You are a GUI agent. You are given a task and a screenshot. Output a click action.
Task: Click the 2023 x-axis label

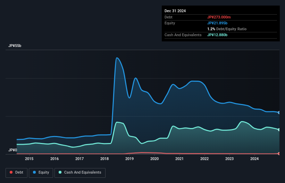coord(229,159)
